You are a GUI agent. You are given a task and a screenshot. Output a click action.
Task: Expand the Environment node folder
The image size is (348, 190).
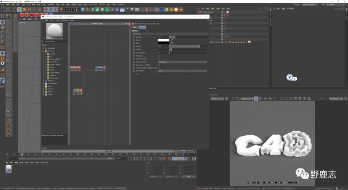pos(43,83)
